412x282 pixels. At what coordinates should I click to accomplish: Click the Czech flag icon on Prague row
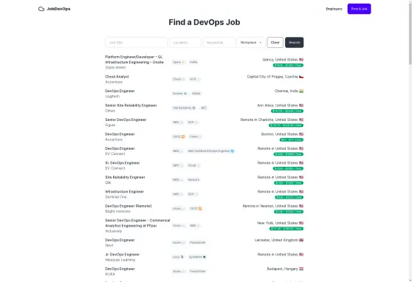click(x=301, y=77)
